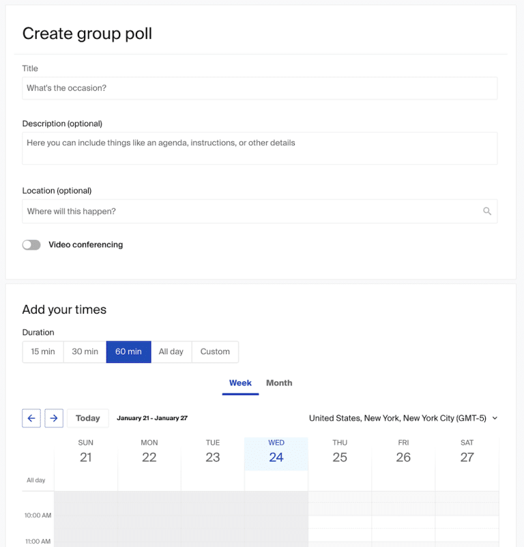Select the 30 min duration

pos(85,351)
